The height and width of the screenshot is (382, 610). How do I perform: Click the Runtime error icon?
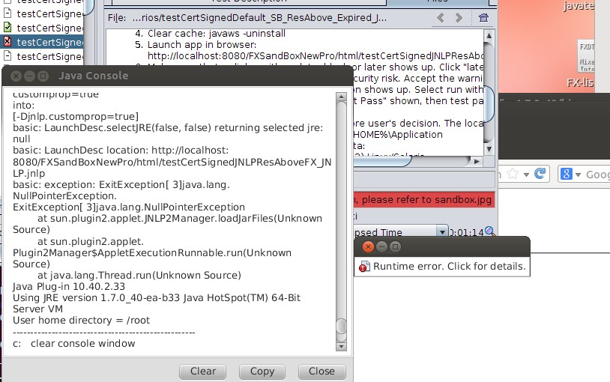(364, 267)
